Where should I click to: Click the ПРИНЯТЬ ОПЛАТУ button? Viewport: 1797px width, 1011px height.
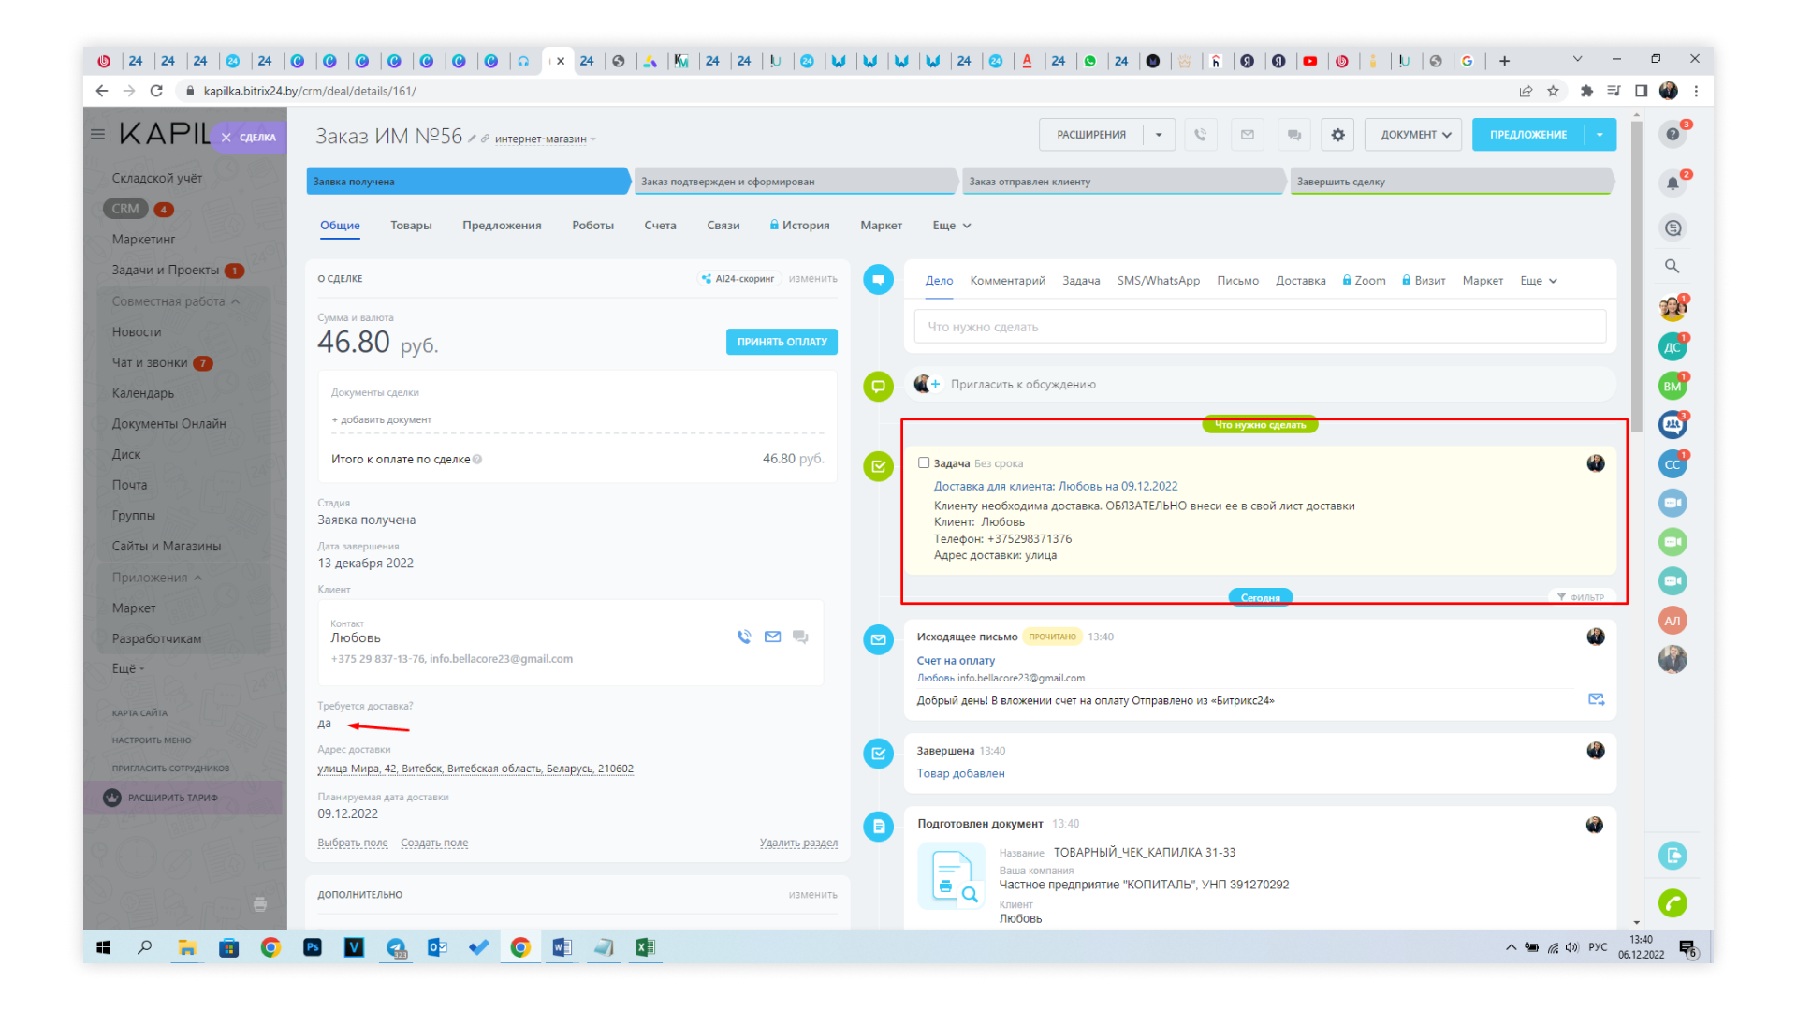[782, 342]
